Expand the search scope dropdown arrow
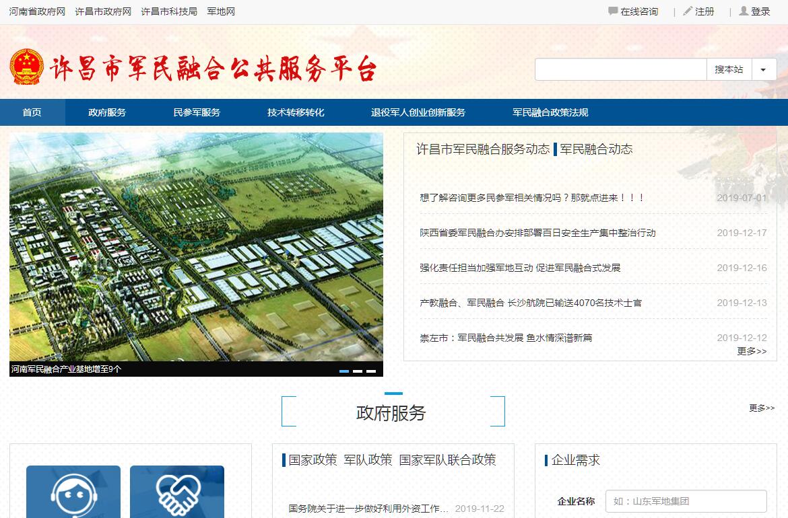 click(763, 69)
